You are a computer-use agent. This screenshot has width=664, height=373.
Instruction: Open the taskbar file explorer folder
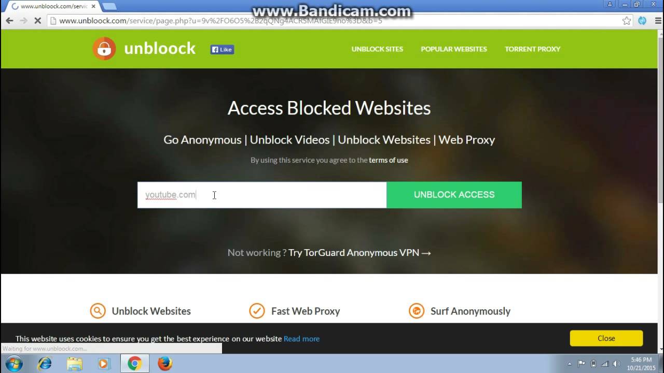point(74,364)
